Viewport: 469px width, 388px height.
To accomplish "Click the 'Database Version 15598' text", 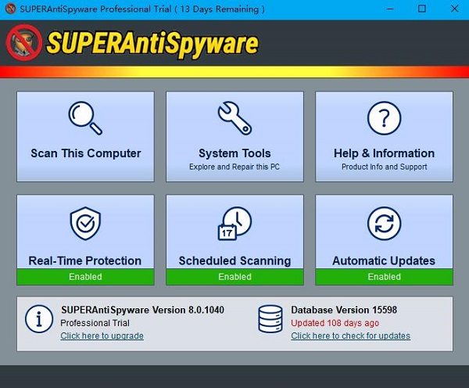I will (344, 310).
